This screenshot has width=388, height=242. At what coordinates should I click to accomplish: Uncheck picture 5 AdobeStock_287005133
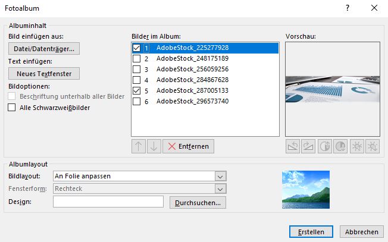[x=137, y=91]
